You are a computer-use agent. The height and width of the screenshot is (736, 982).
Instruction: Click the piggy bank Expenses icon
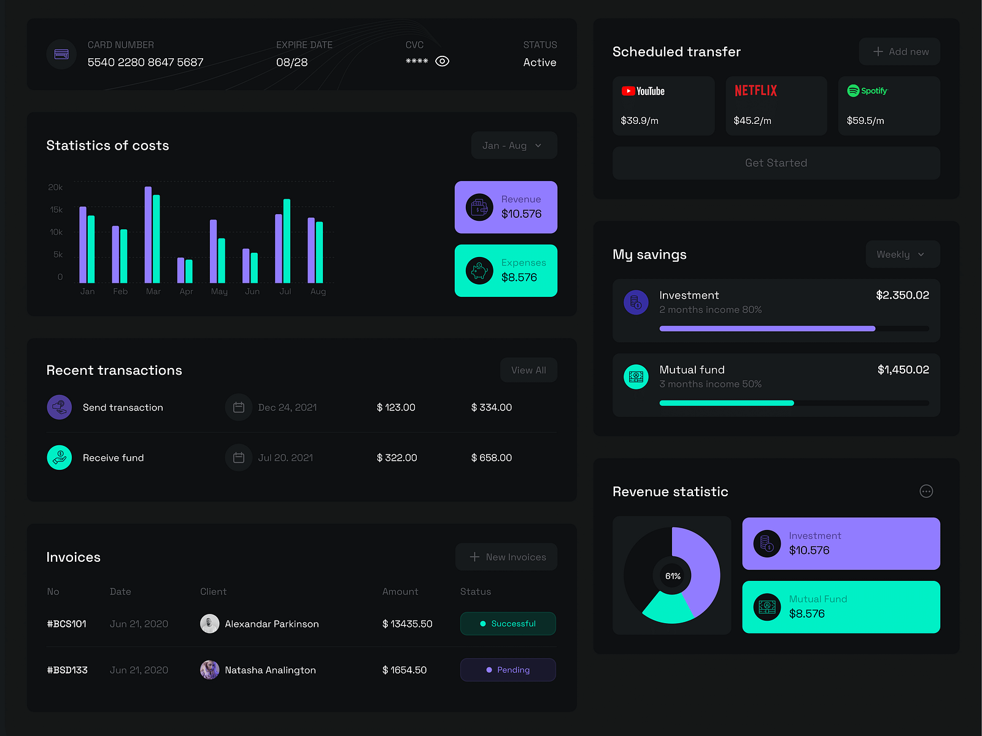point(479,270)
